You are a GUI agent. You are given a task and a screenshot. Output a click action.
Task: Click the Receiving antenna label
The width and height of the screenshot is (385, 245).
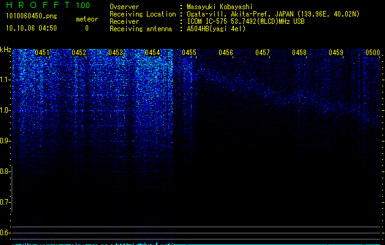click(141, 29)
